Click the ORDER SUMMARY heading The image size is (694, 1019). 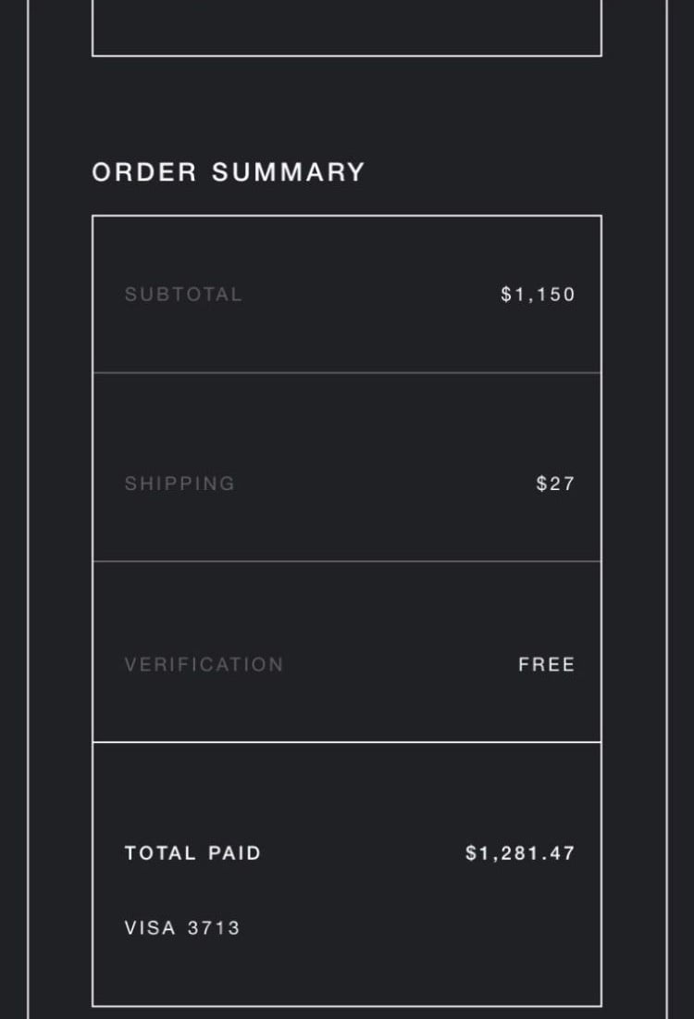point(228,172)
